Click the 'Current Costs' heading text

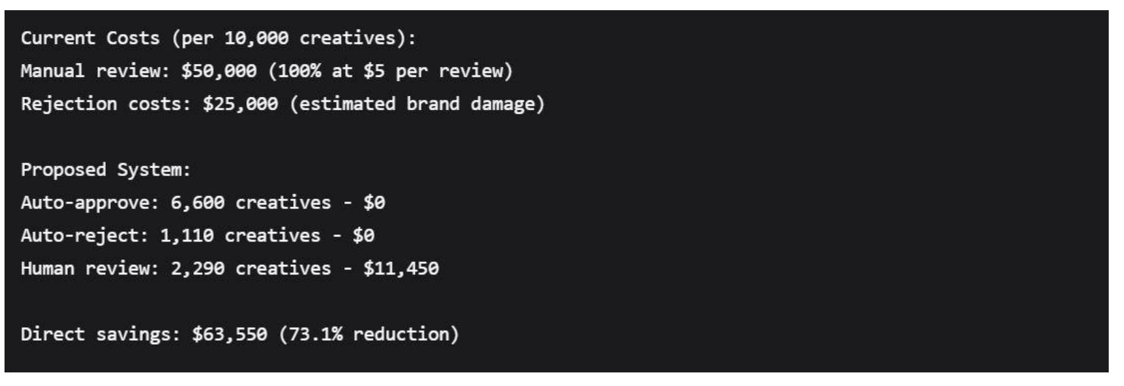[91, 38]
